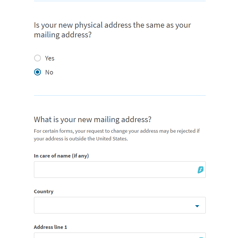The image size is (252, 238).
Task: Click the "No" option label text
Action: (x=49, y=72)
